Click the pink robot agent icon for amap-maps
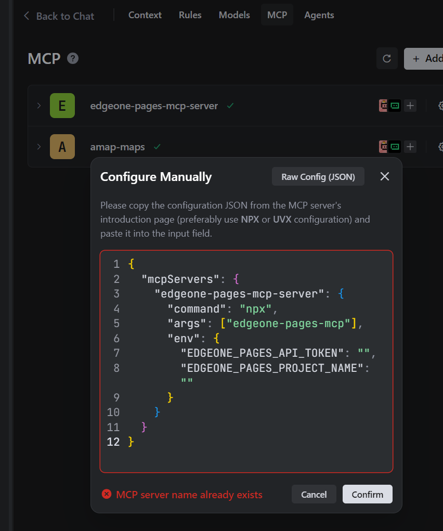This screenshot has height=531, width=443. point(383,147)
